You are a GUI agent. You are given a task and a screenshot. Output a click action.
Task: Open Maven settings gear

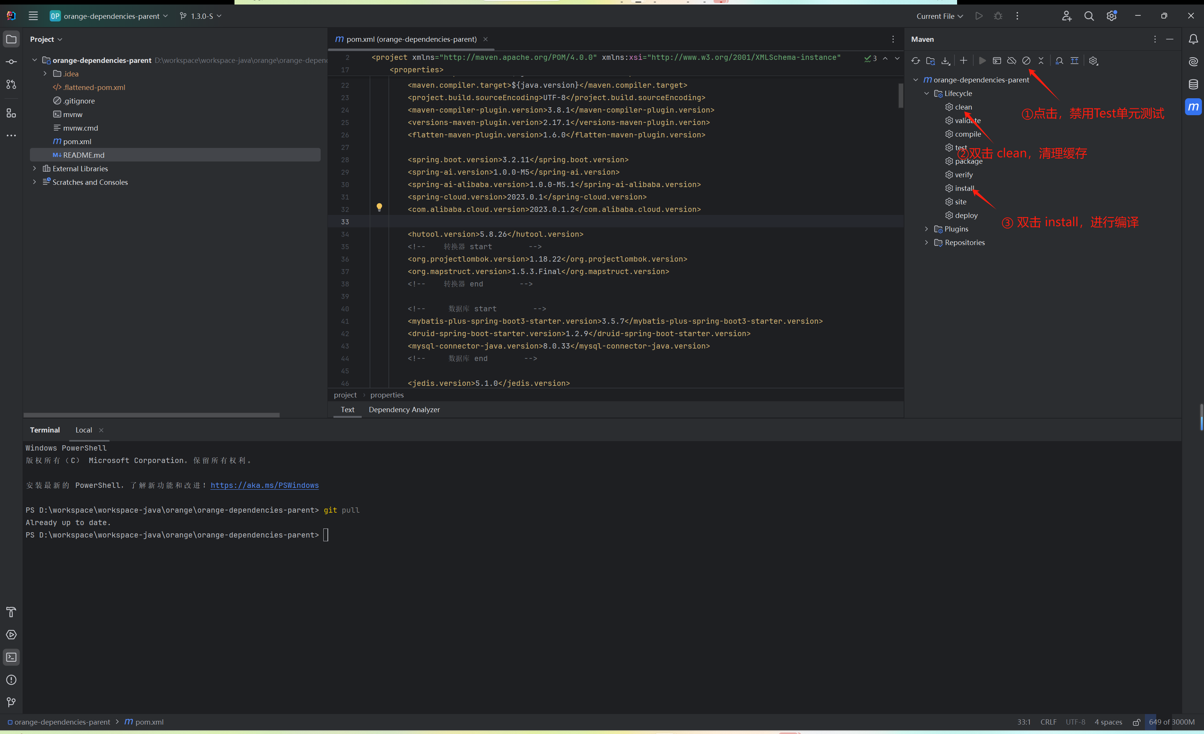pyautogui.click(x=1094, y=61)
